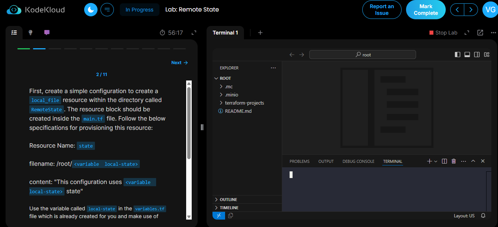Close the bottom panel

point(483,161)
